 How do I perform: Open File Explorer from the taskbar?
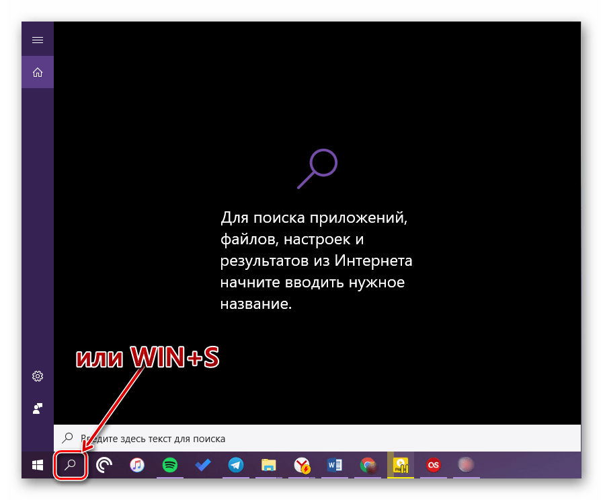tap(268, 465)
